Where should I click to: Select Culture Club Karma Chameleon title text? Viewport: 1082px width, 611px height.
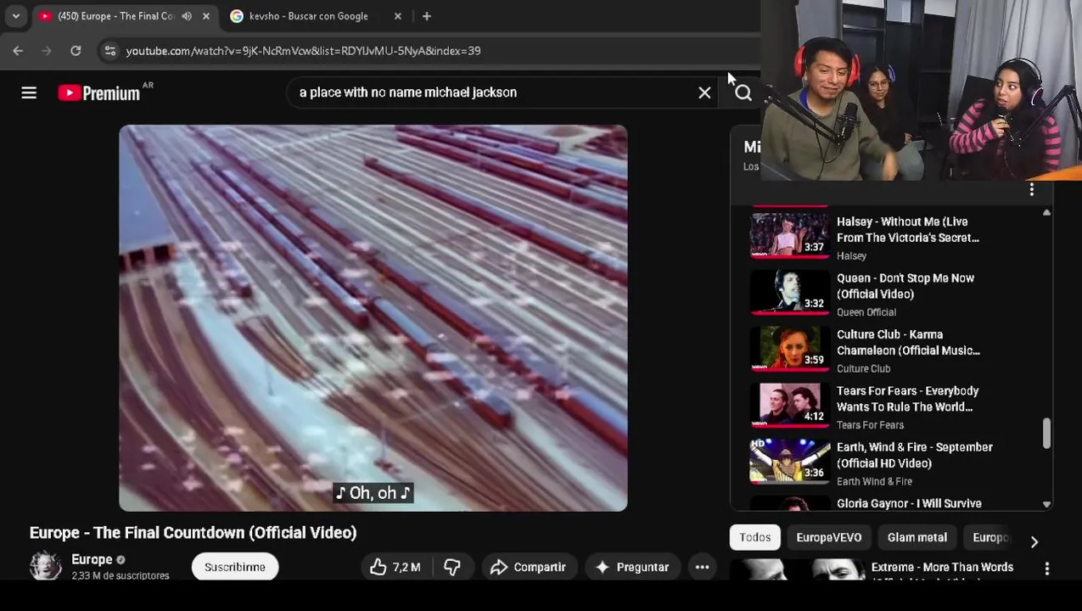point(908,342)
